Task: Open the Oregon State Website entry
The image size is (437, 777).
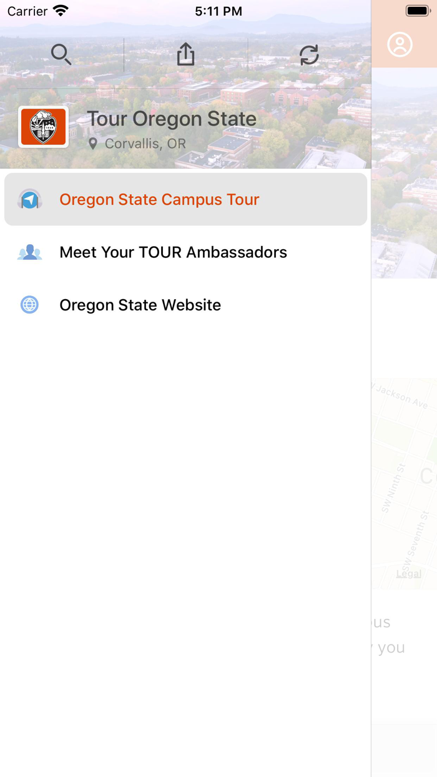Action: click(140, 305)
